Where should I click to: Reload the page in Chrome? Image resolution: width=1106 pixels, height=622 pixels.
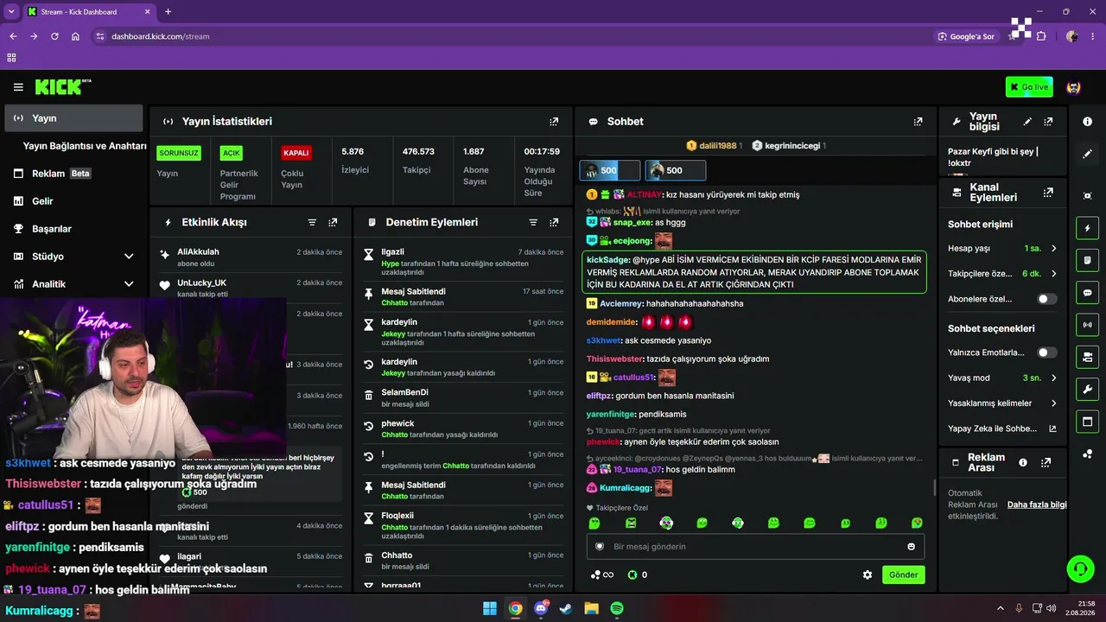pos(54,36)
